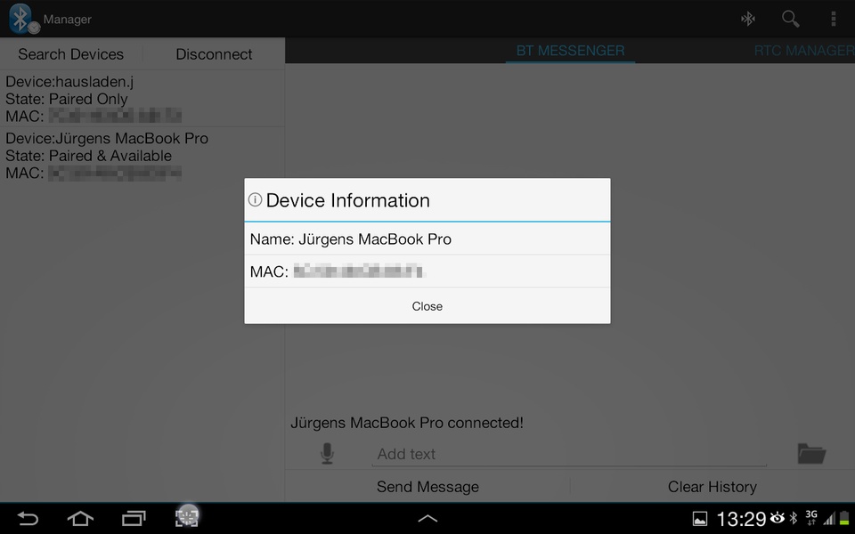Click Search Devices button

(71, 54)
